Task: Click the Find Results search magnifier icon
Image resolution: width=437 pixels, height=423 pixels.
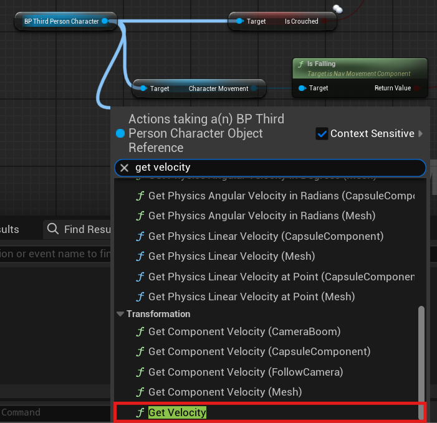Action: (x=52, y=229)
